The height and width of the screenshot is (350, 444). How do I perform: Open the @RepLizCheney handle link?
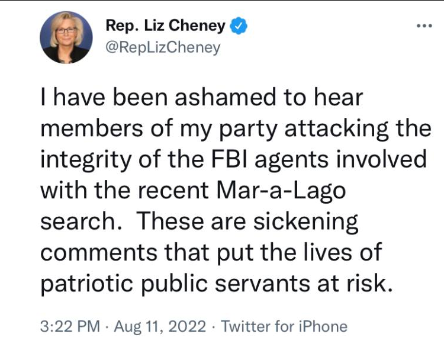(163, 47)
